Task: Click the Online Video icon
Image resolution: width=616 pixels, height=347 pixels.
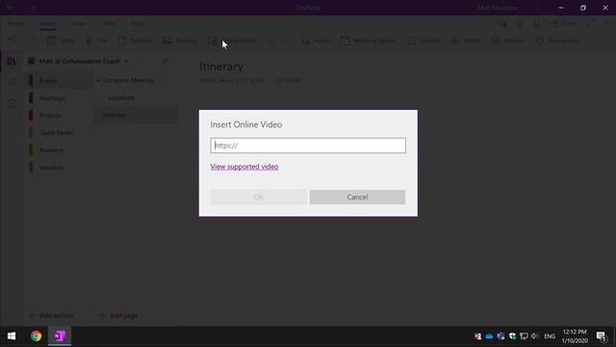Action: coord(212,40)
